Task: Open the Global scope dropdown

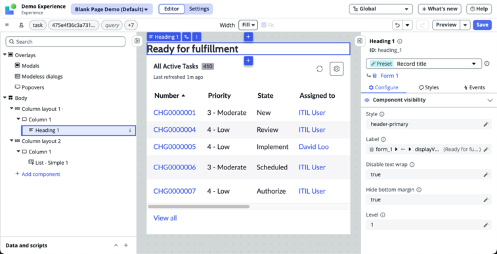Action: click(381, 9)
